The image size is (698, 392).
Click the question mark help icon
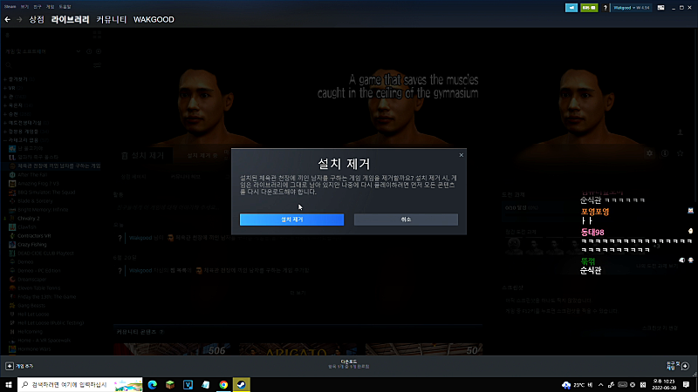click(605, 8)
